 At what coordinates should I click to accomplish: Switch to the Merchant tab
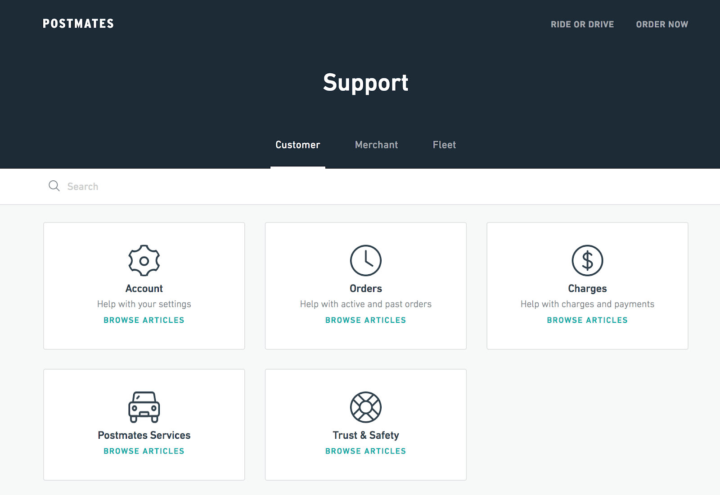pyautogui.click(x=376, y=145)
